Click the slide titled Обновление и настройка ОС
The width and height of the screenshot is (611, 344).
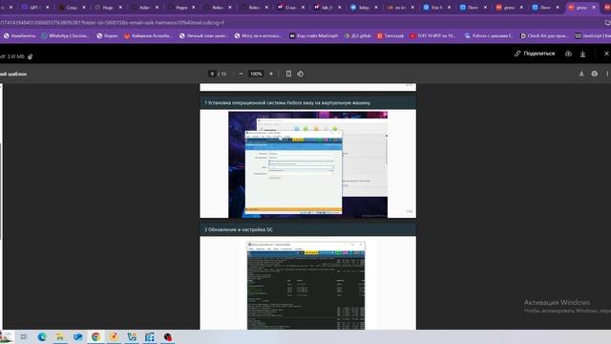(307, 276)
